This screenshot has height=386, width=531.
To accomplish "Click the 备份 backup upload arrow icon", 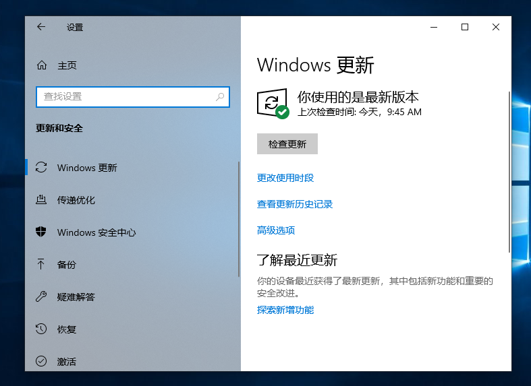I will click(42, 265).
